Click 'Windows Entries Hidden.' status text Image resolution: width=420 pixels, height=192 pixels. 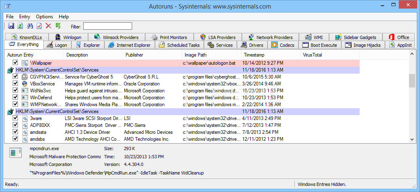point(322,184)
